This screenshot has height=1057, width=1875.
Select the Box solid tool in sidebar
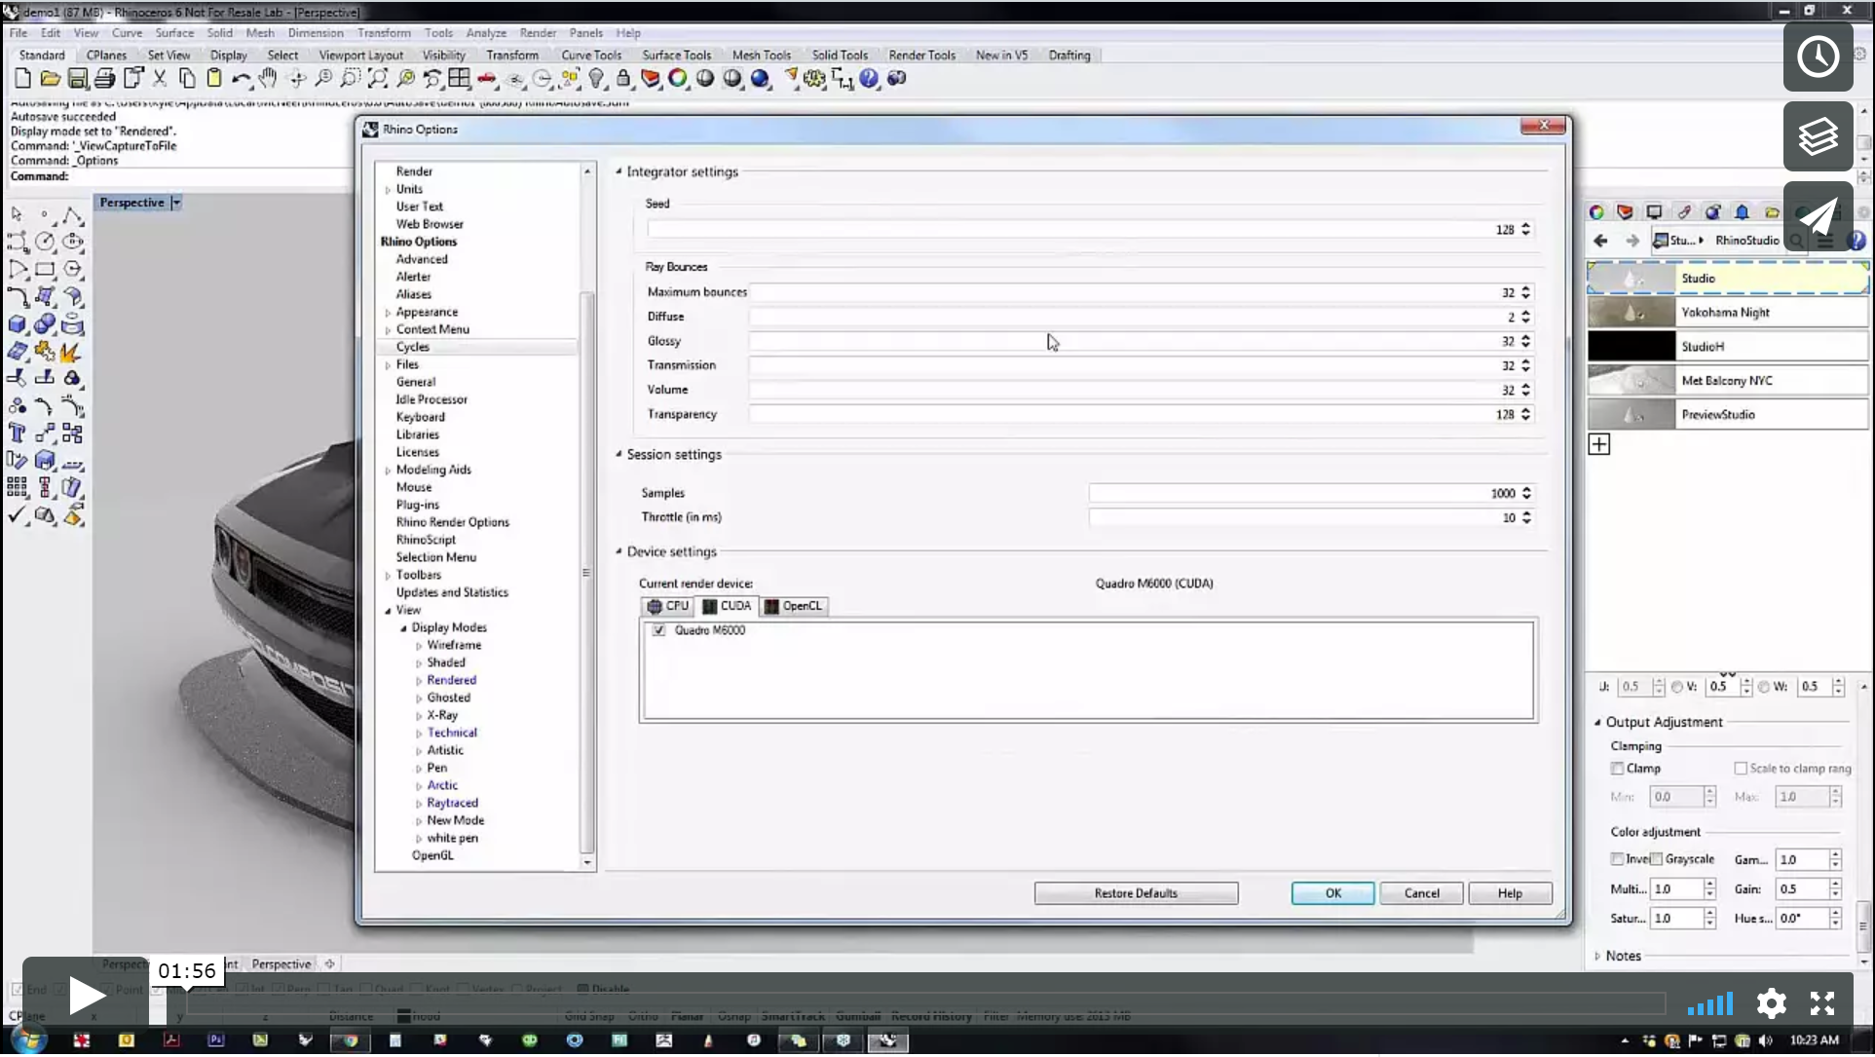(18, 324)
